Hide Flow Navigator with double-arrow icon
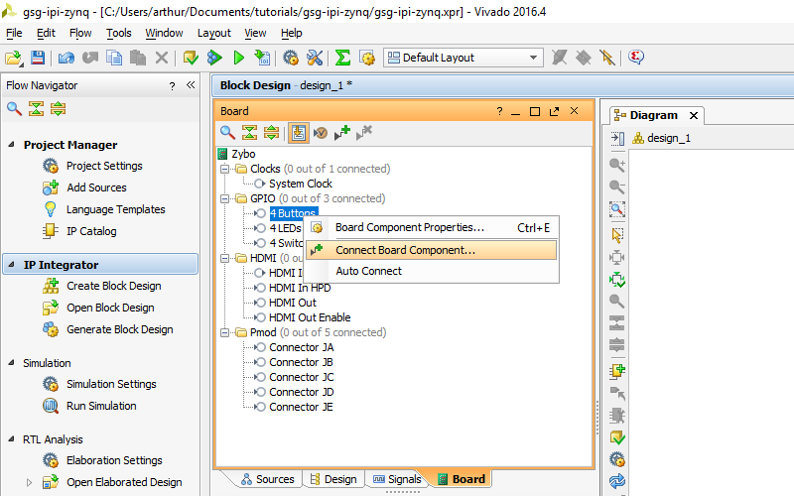Image resolution: width=794 pixels, height=496 pixels. [191, 85]
